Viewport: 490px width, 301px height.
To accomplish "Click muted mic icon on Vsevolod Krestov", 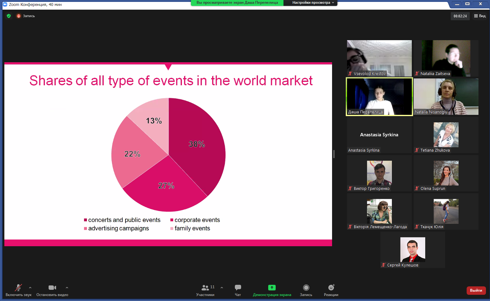I will click(x=350, y=73).
